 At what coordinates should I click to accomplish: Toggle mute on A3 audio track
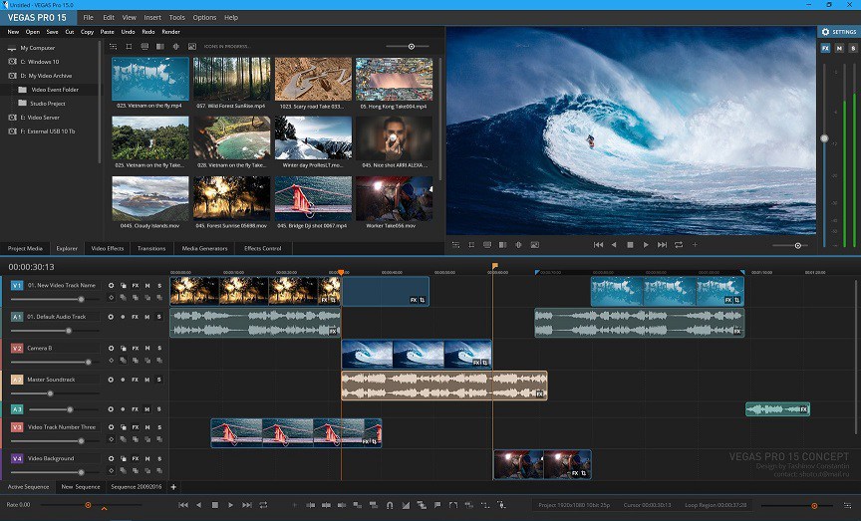tap(147, 409)
